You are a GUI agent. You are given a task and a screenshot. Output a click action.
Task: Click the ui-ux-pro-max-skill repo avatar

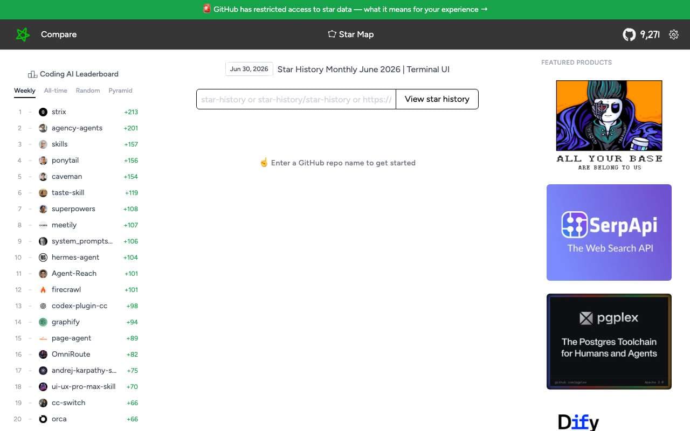(43, 387)
